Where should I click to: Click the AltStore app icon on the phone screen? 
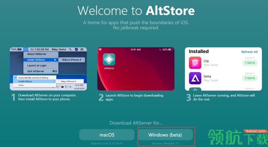pyautogui.click(x=109, y=59)
